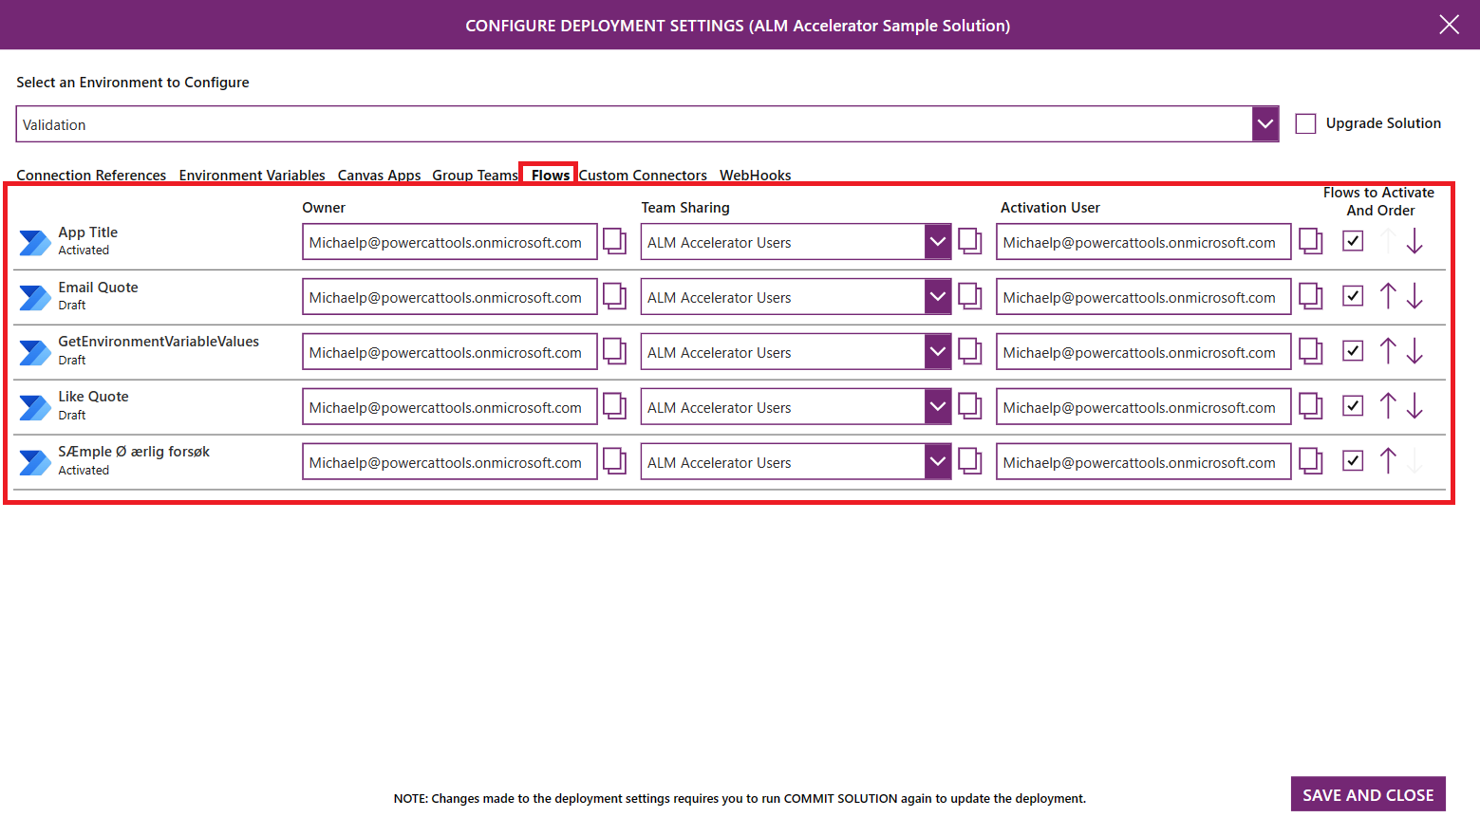Copy Team Sharing value for App Title row
Image resolution: width=1480 pixels, height=836 pixels.
(970, 241)
